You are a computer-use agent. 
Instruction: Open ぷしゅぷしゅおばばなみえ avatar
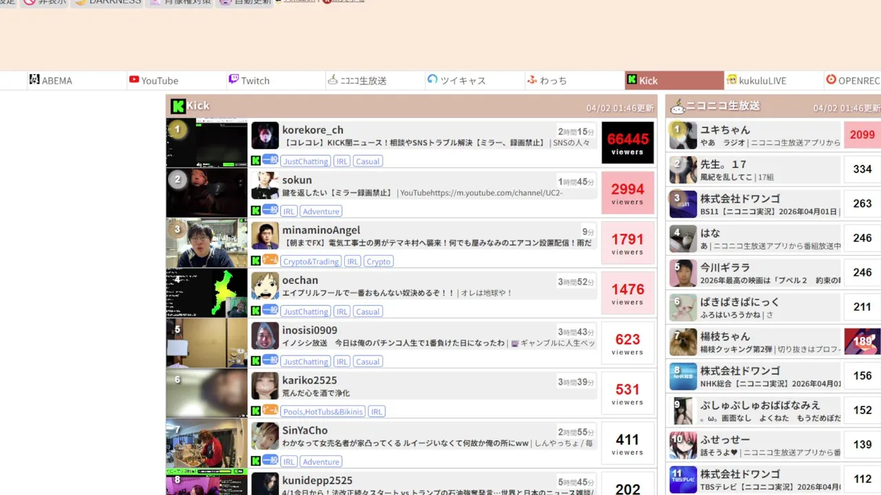[x=683, y=410]
